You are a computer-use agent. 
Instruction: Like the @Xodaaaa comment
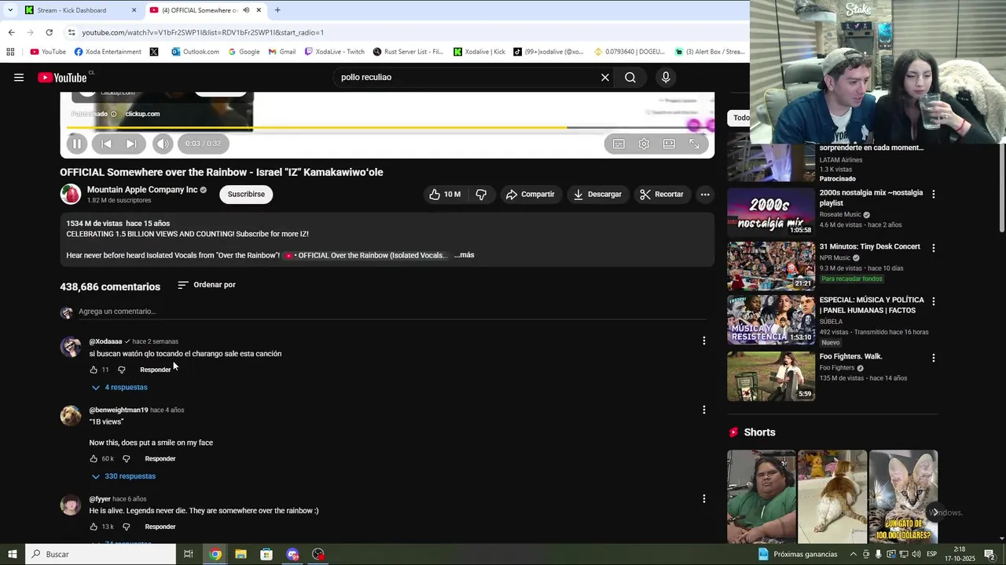[x=94, y=370]
